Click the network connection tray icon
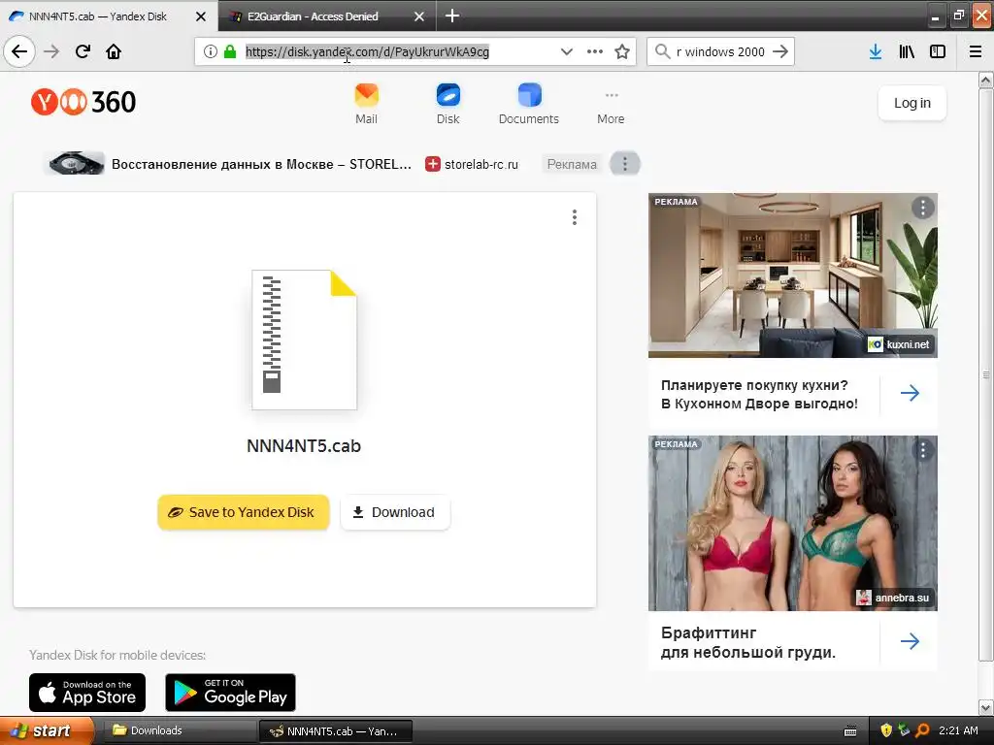 [904, 730]
